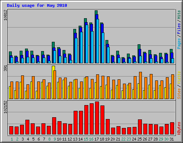The height and width of the screenshot is (143, 183).
Task: Choose the cyan Pages bar for day 17
Action: (x=98, y=41)
